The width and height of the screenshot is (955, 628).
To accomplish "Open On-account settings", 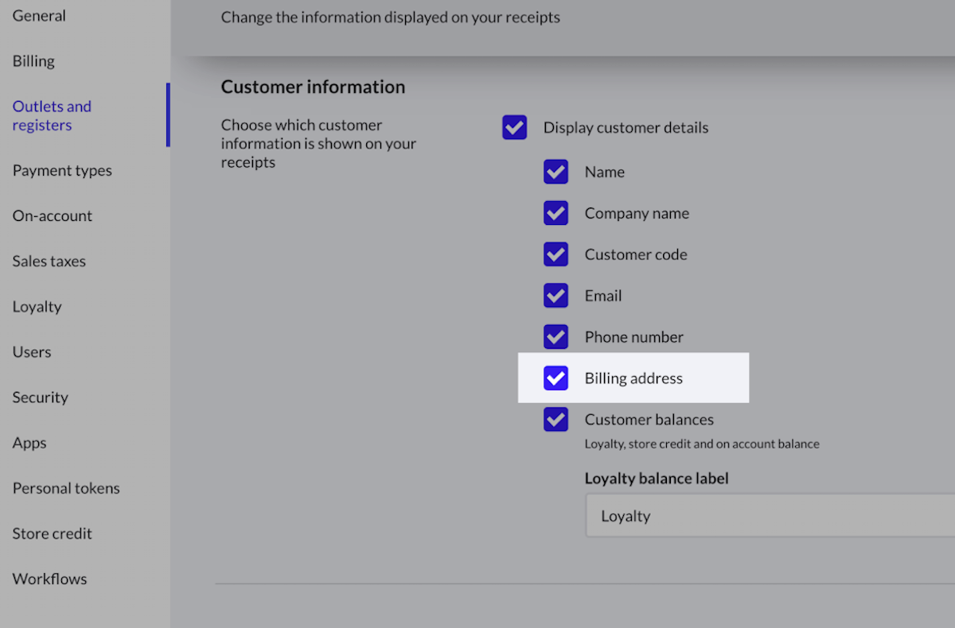I will 53,215.
